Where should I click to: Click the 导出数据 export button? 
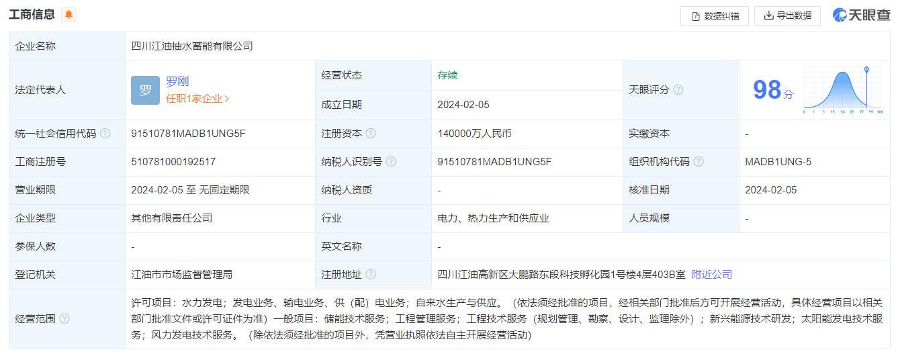(x=787, y=16)
